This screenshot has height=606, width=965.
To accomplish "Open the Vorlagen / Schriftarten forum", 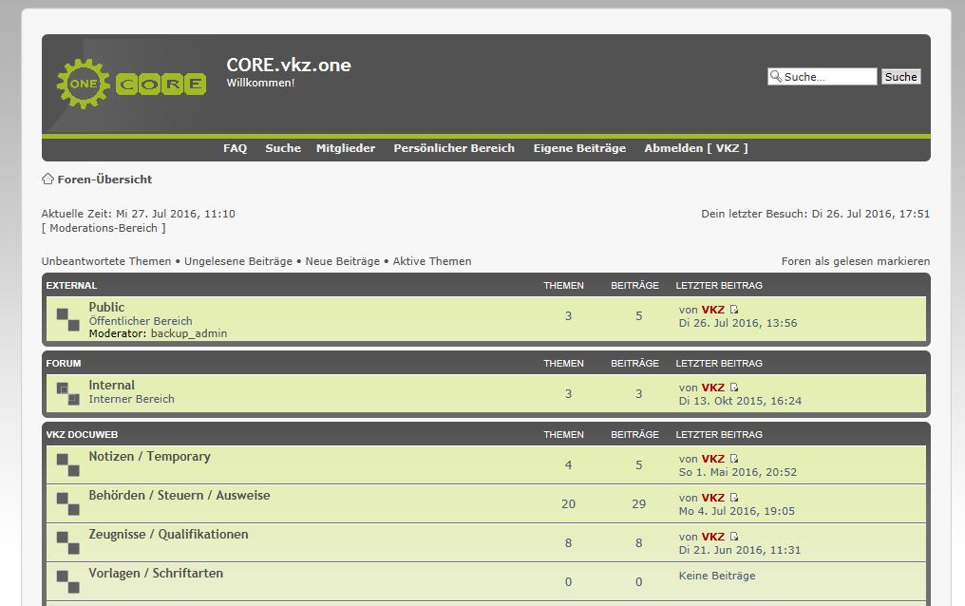I will (x=156, y=574).
